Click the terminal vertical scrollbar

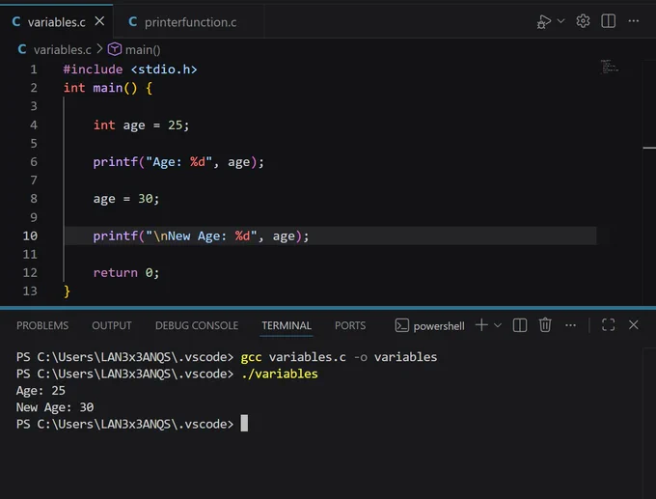649,423
